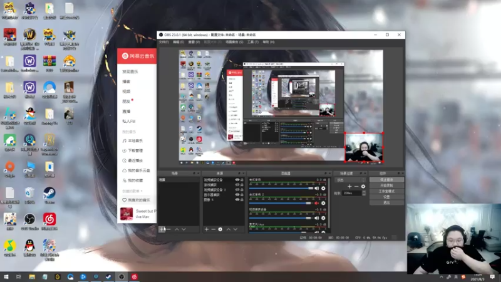Open yellow QQ Music desktop shortcut
The image size is (501, 282).
click(x=10, y=248)
